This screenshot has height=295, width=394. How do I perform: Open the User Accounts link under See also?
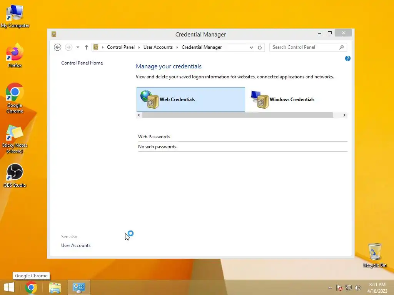(76, 245)
